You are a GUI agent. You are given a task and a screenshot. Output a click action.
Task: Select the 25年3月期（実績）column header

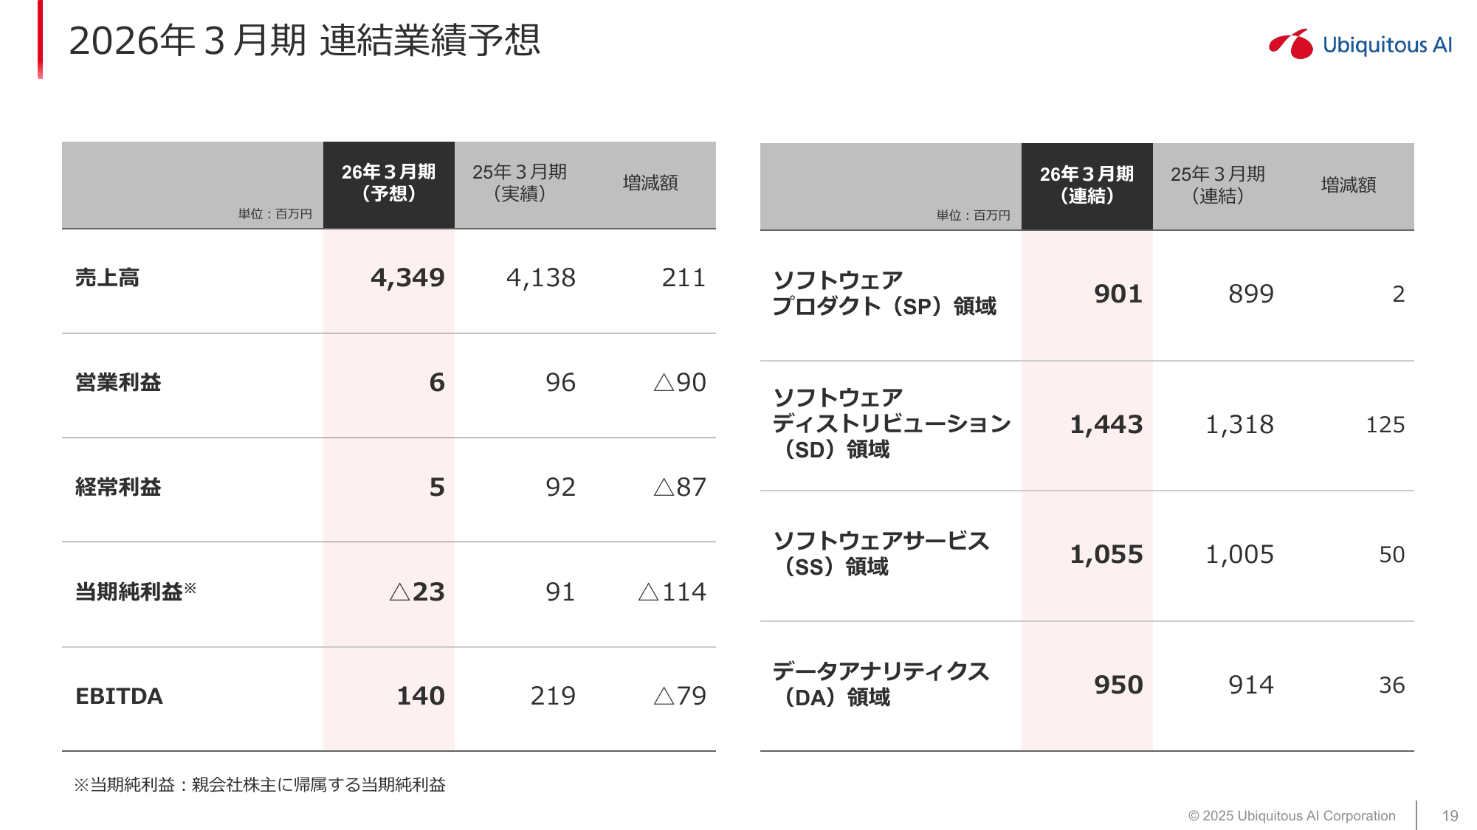520,183
